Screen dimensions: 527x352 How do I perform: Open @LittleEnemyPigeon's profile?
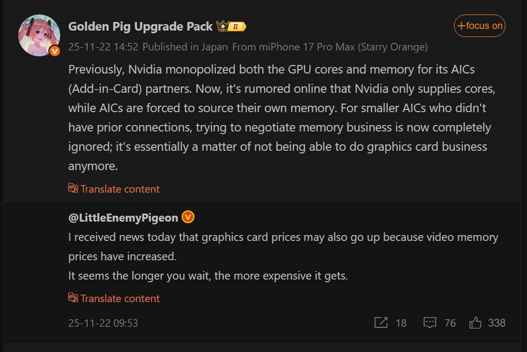pyautogui.click(x=124, y=217)
